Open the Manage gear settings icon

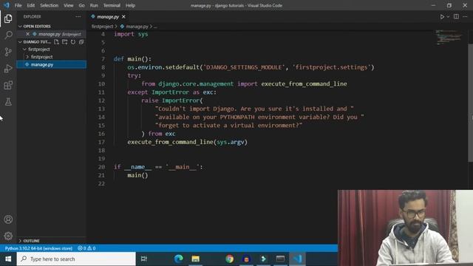click(x=8, y=236)
